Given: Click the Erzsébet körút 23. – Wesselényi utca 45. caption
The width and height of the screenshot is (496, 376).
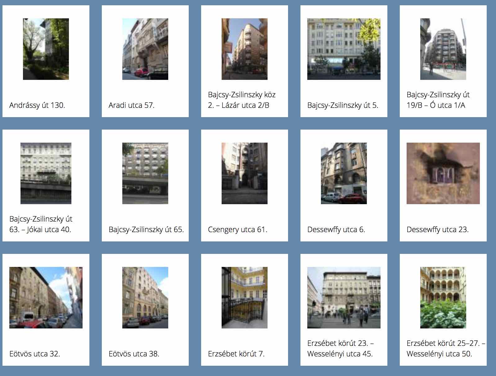Looking at the screenshot, I should point(341,349).
